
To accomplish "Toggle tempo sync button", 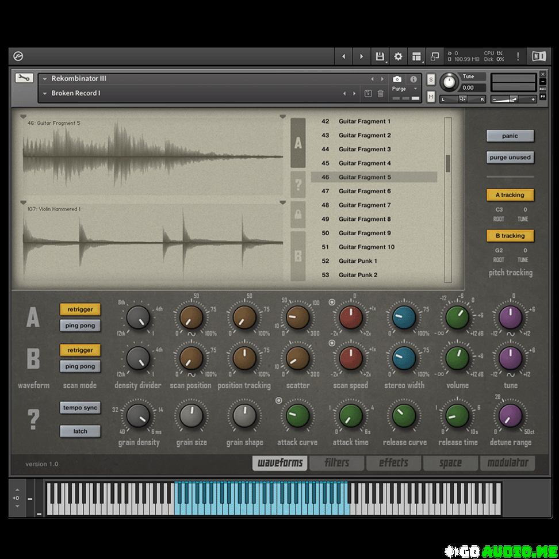I will [x=80, y=408].
